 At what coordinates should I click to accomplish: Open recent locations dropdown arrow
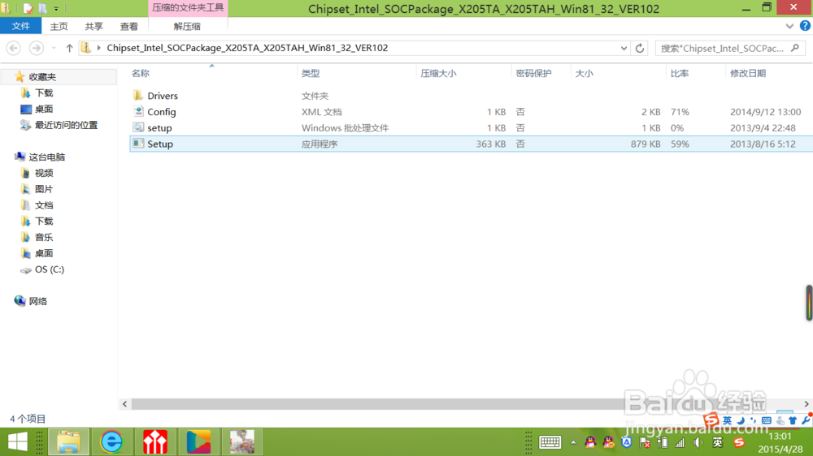tap(54, 48)
